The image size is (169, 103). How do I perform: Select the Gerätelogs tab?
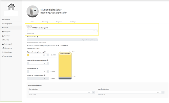[73, 22]
